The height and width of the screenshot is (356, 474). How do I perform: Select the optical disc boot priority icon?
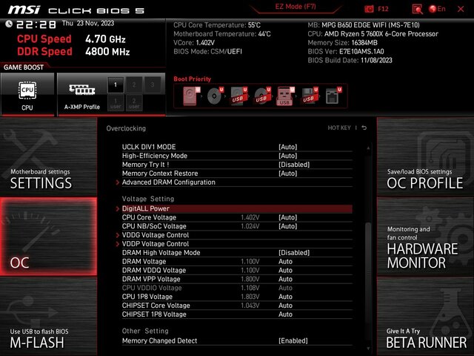tap(215, 96)
